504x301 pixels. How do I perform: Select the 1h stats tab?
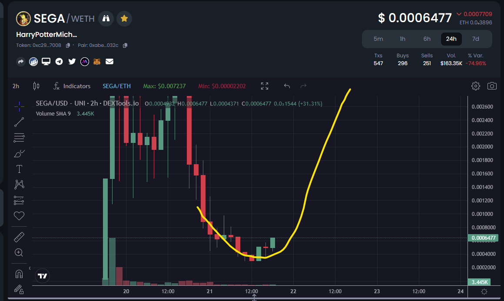[x=402, y=39]
